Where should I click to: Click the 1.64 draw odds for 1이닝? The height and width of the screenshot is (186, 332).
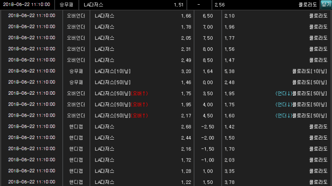[x=208, y=71]
